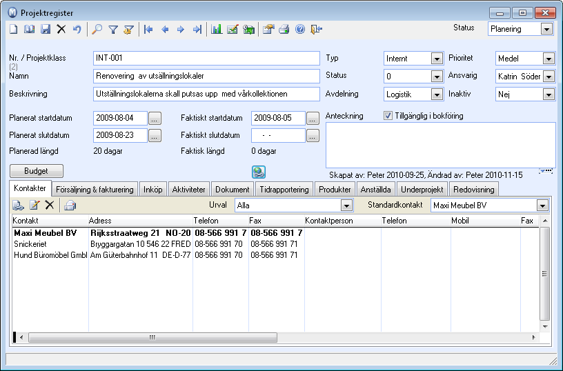Screen dimensions: 563x371
Task: Open Försäljning & fakturering tab
Action: click(95, 190)
